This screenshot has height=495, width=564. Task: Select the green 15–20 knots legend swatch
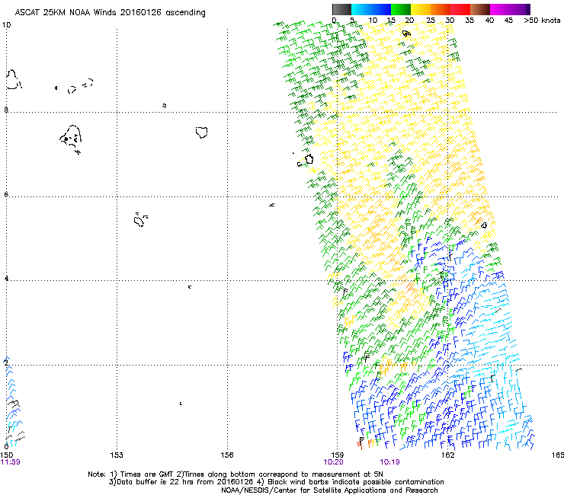(401, 9)
